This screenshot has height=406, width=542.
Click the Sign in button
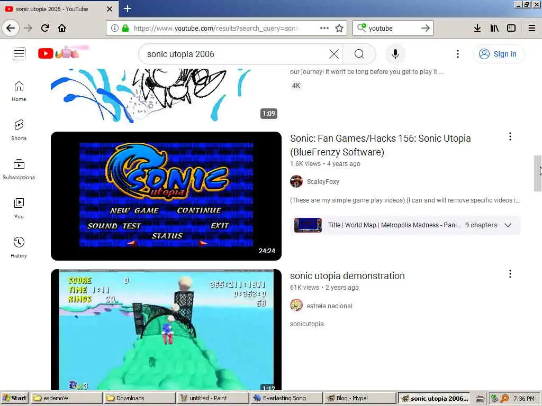(x=498, y=54)
